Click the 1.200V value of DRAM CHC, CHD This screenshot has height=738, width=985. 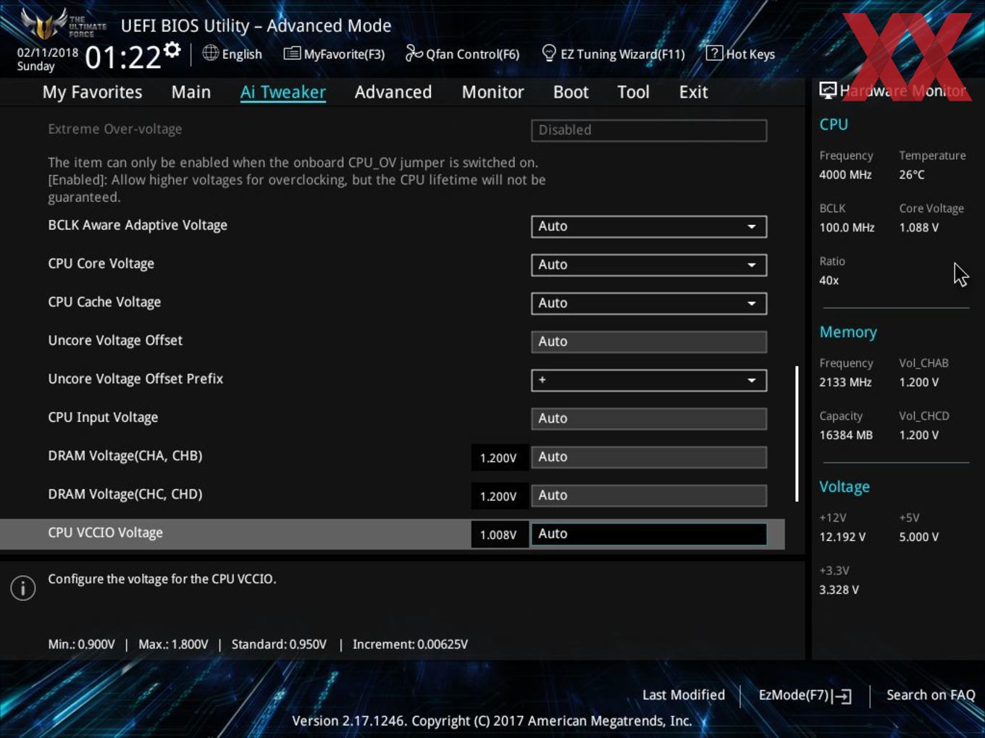(x=498, y=496)
